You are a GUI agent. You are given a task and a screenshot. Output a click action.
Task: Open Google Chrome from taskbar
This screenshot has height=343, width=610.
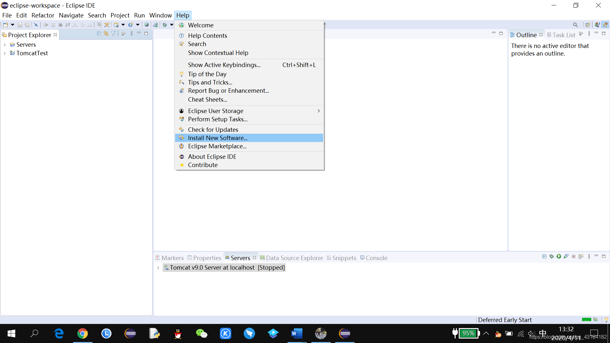(x=83, y=333)
